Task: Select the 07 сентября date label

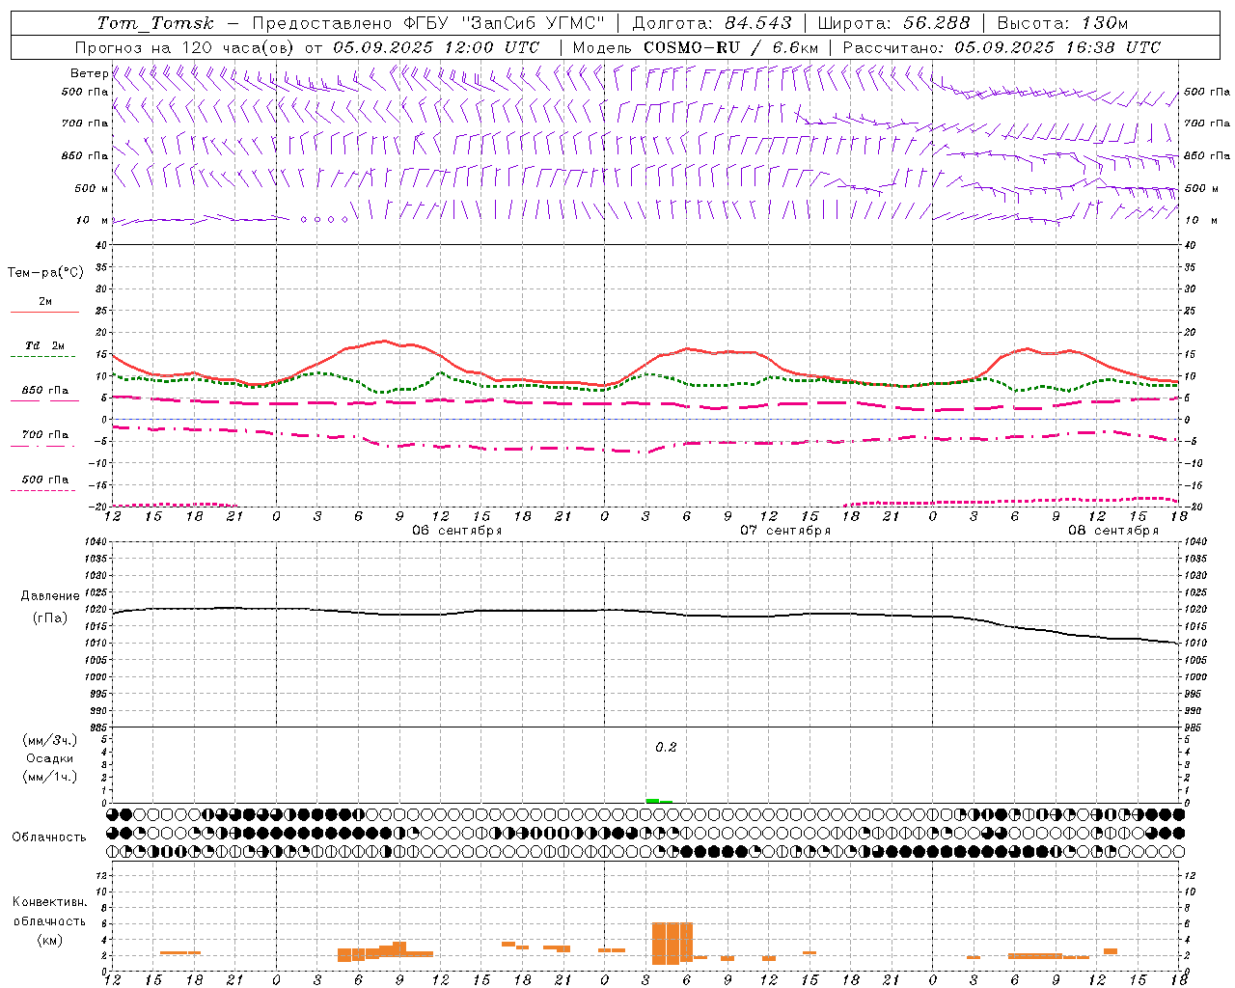Action: (785, 531)
